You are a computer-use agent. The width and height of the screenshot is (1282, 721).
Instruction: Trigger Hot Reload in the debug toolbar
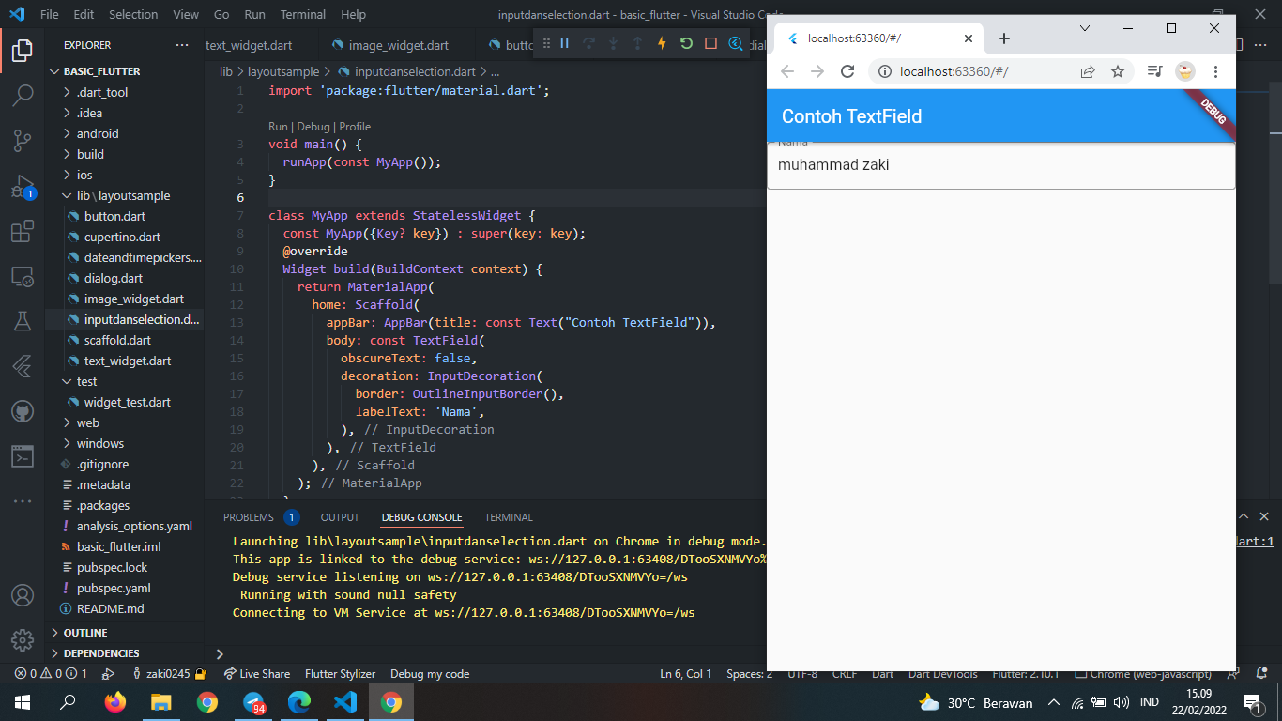click(662, 44)
